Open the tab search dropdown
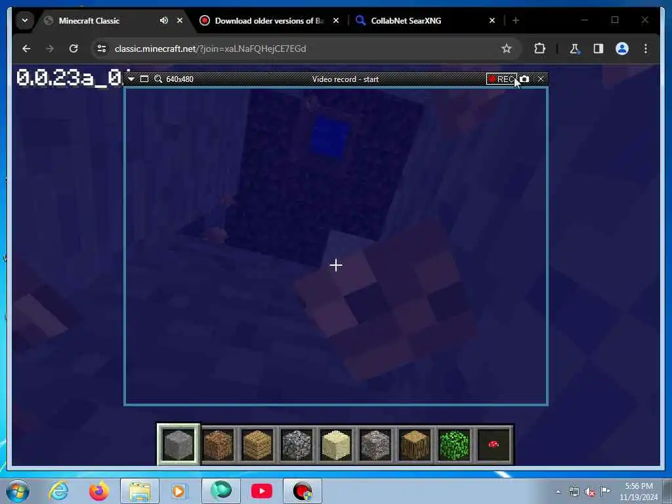The width and height of the screenshot is (672, 504). [x=25, y=20]
